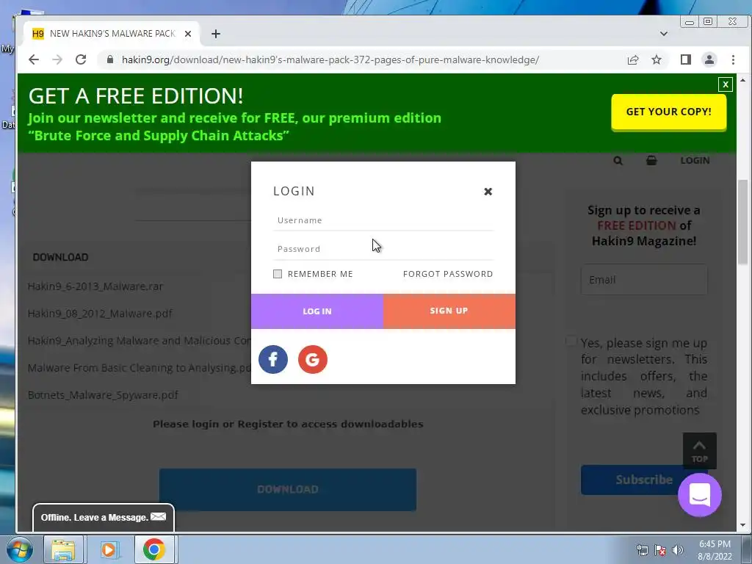
Task: Click the page scrollbar down arrow
Action: click(x=743, y=525)
